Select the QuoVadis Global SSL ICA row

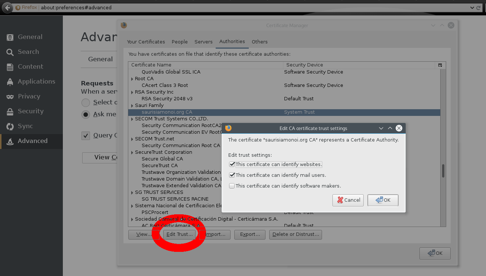pyautogui.click(x=284, y=72)
